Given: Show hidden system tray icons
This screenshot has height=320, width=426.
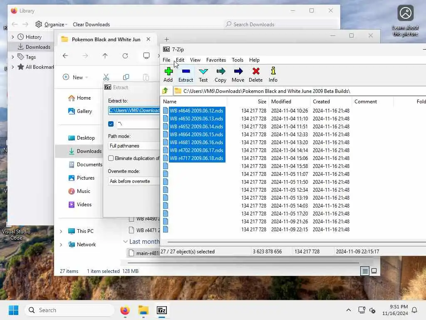Looking at the screenshot, I should click(349, 310).
